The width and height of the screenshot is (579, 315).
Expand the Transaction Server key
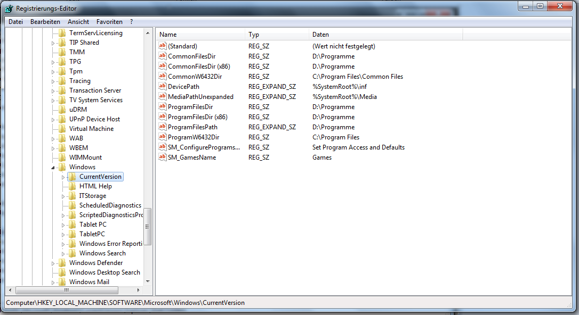[53, 91]
